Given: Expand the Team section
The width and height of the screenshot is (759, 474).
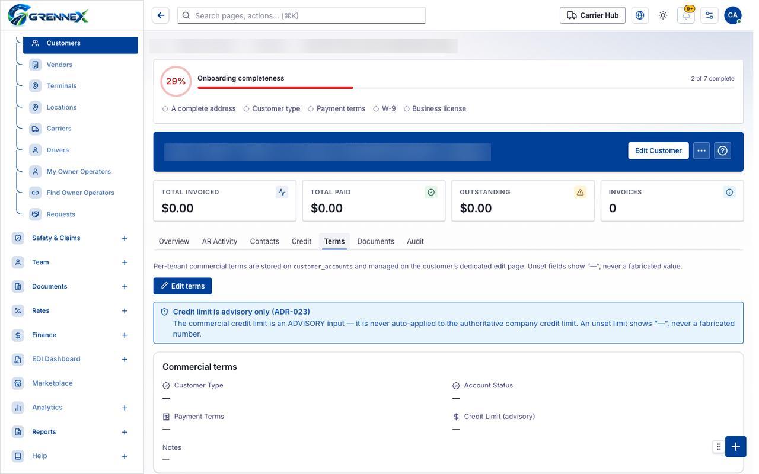Looking at the screenshot, I should tap(125, 262).
